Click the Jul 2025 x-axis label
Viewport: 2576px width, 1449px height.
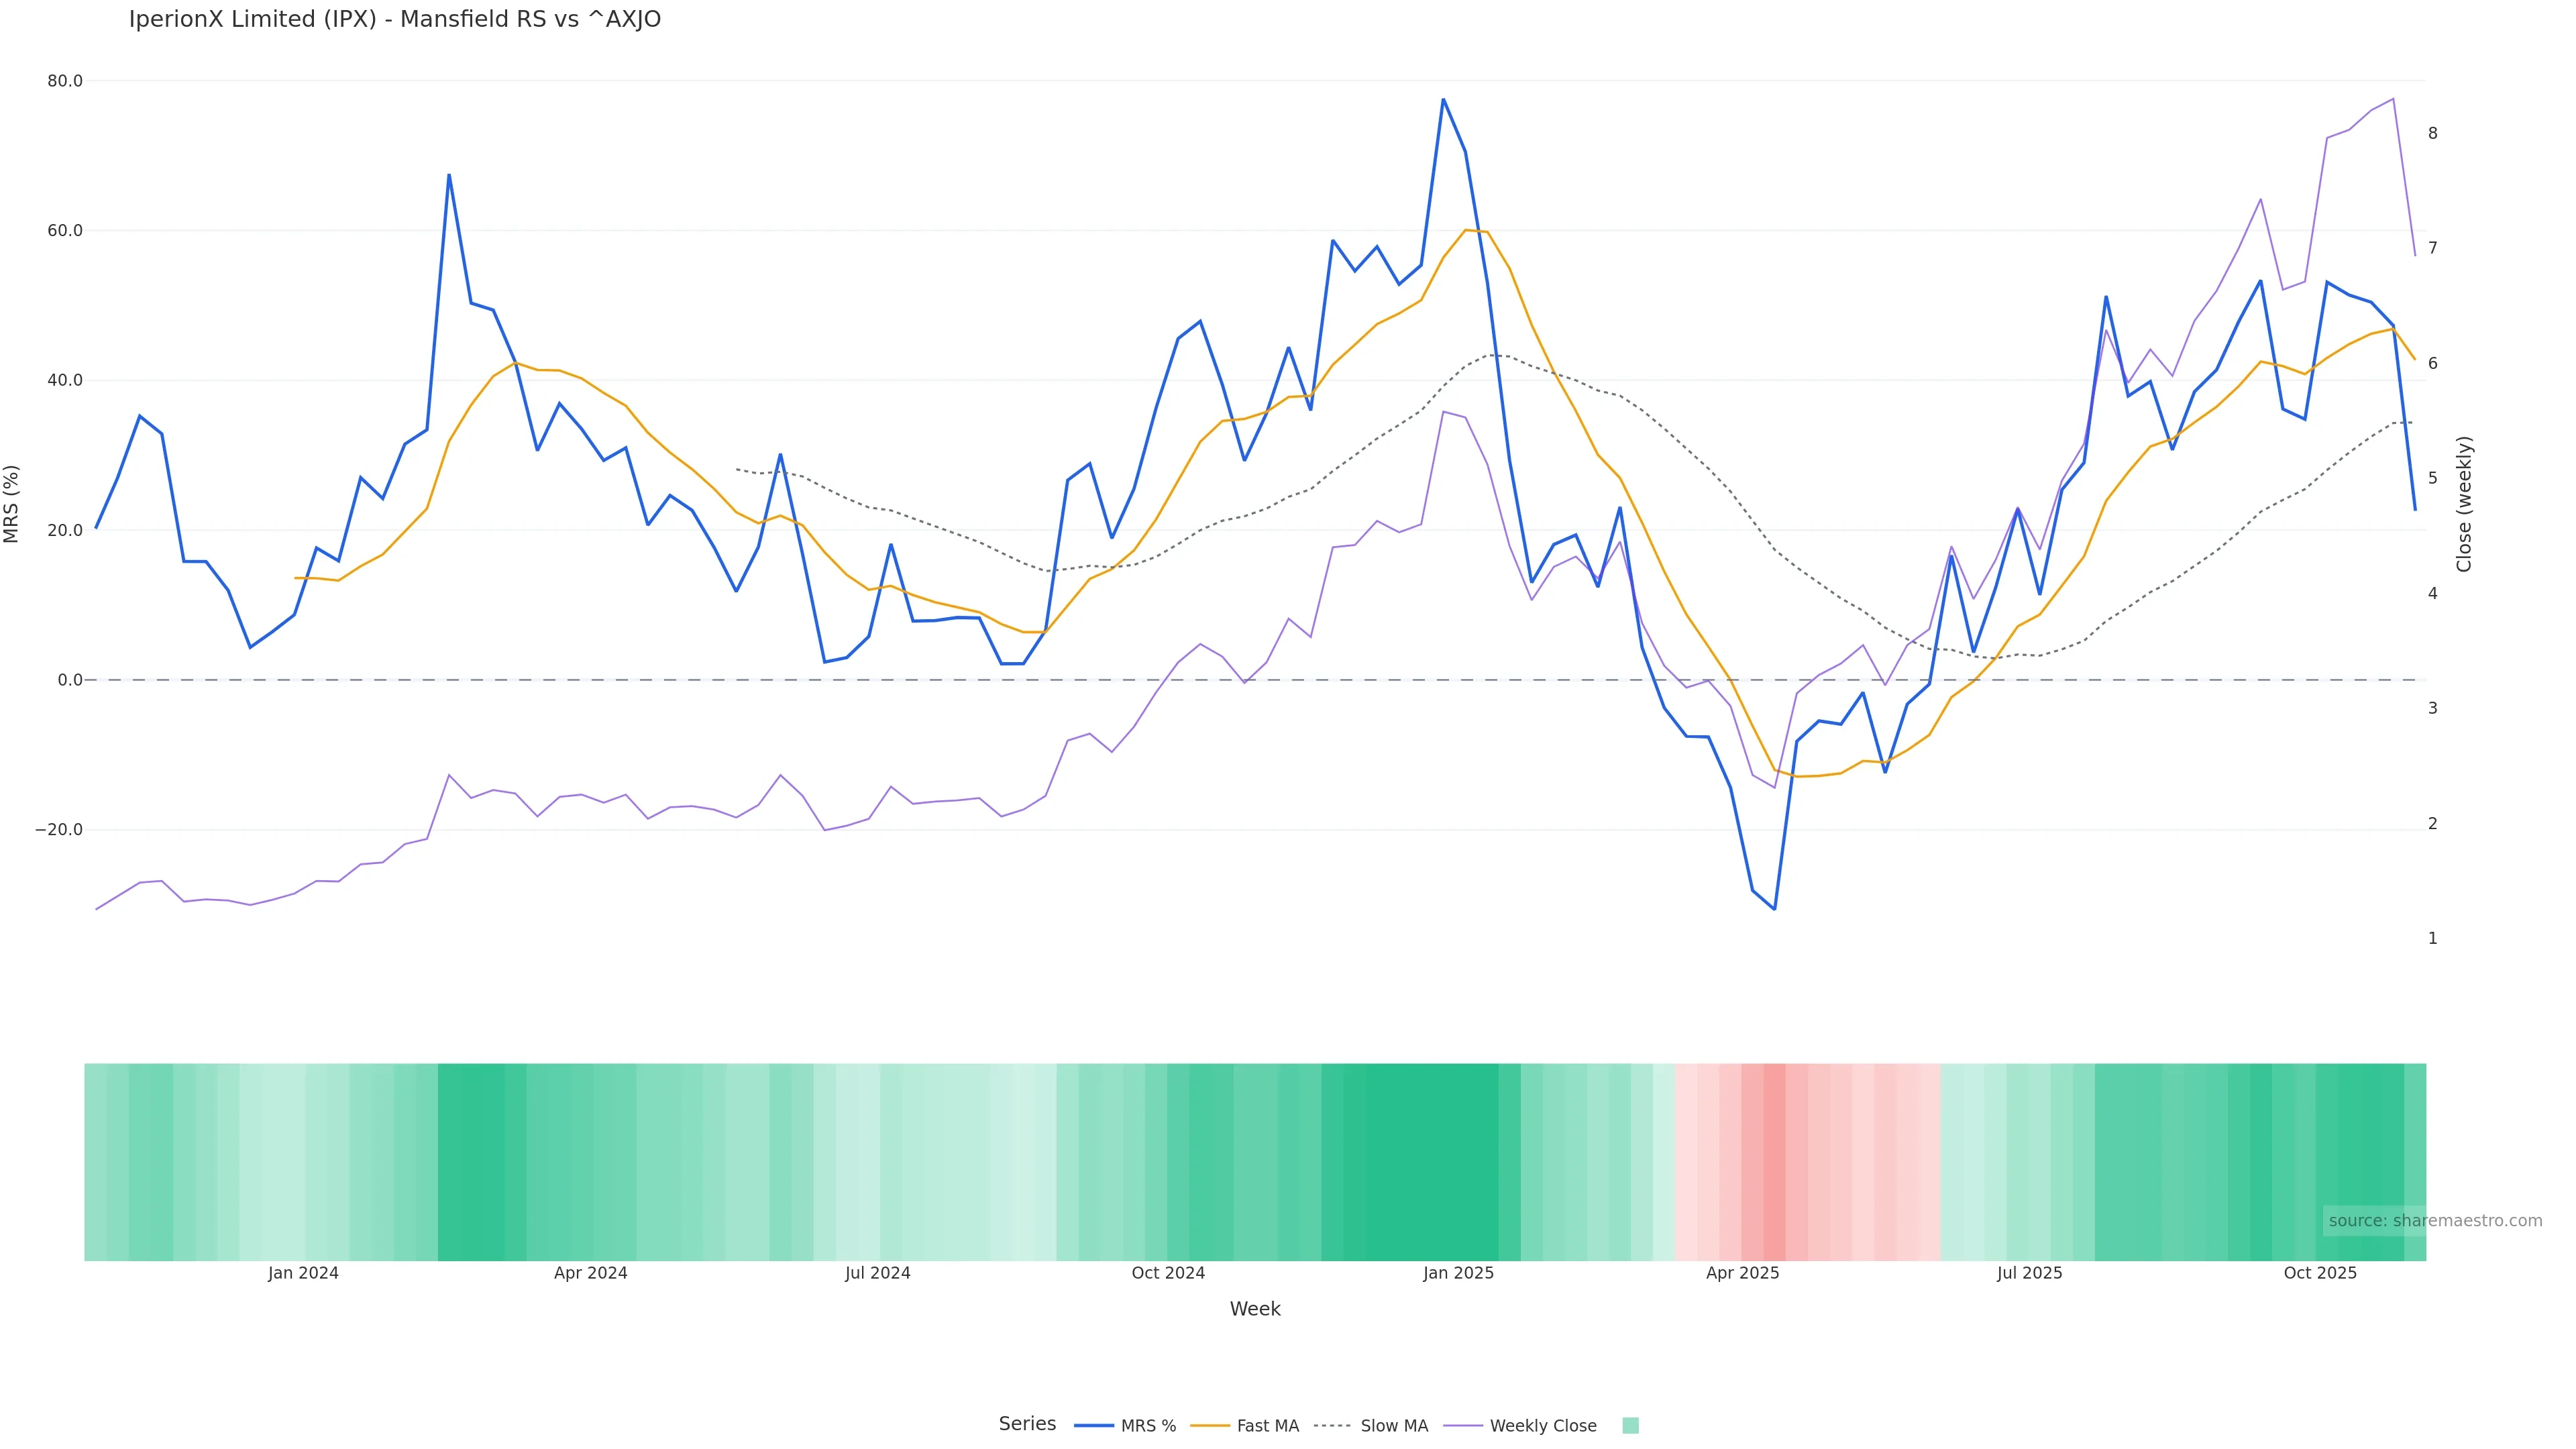[x=2029, y=1273]
